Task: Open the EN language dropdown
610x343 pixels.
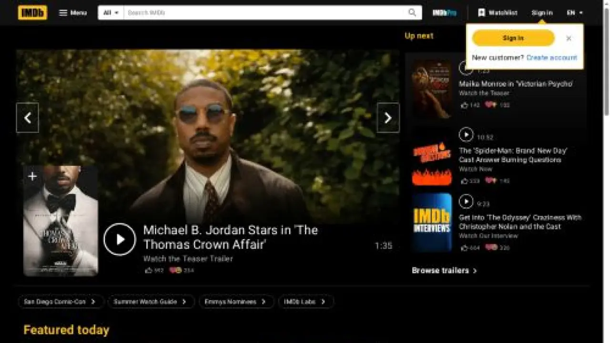Action: (575, 13)
